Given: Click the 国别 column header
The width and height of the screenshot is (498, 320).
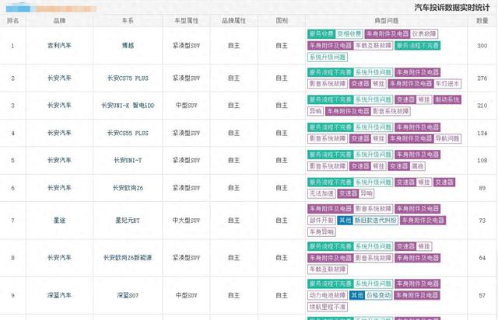Looking at the screenshot, I should coord(282,21).
